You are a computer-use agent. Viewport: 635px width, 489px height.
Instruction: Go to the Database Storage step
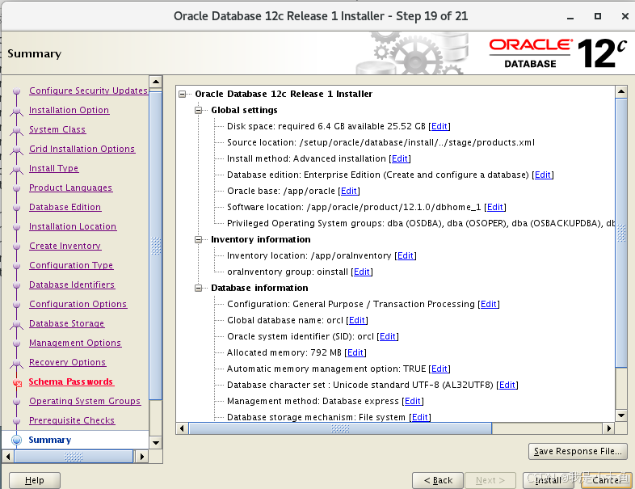pos(66,323)
